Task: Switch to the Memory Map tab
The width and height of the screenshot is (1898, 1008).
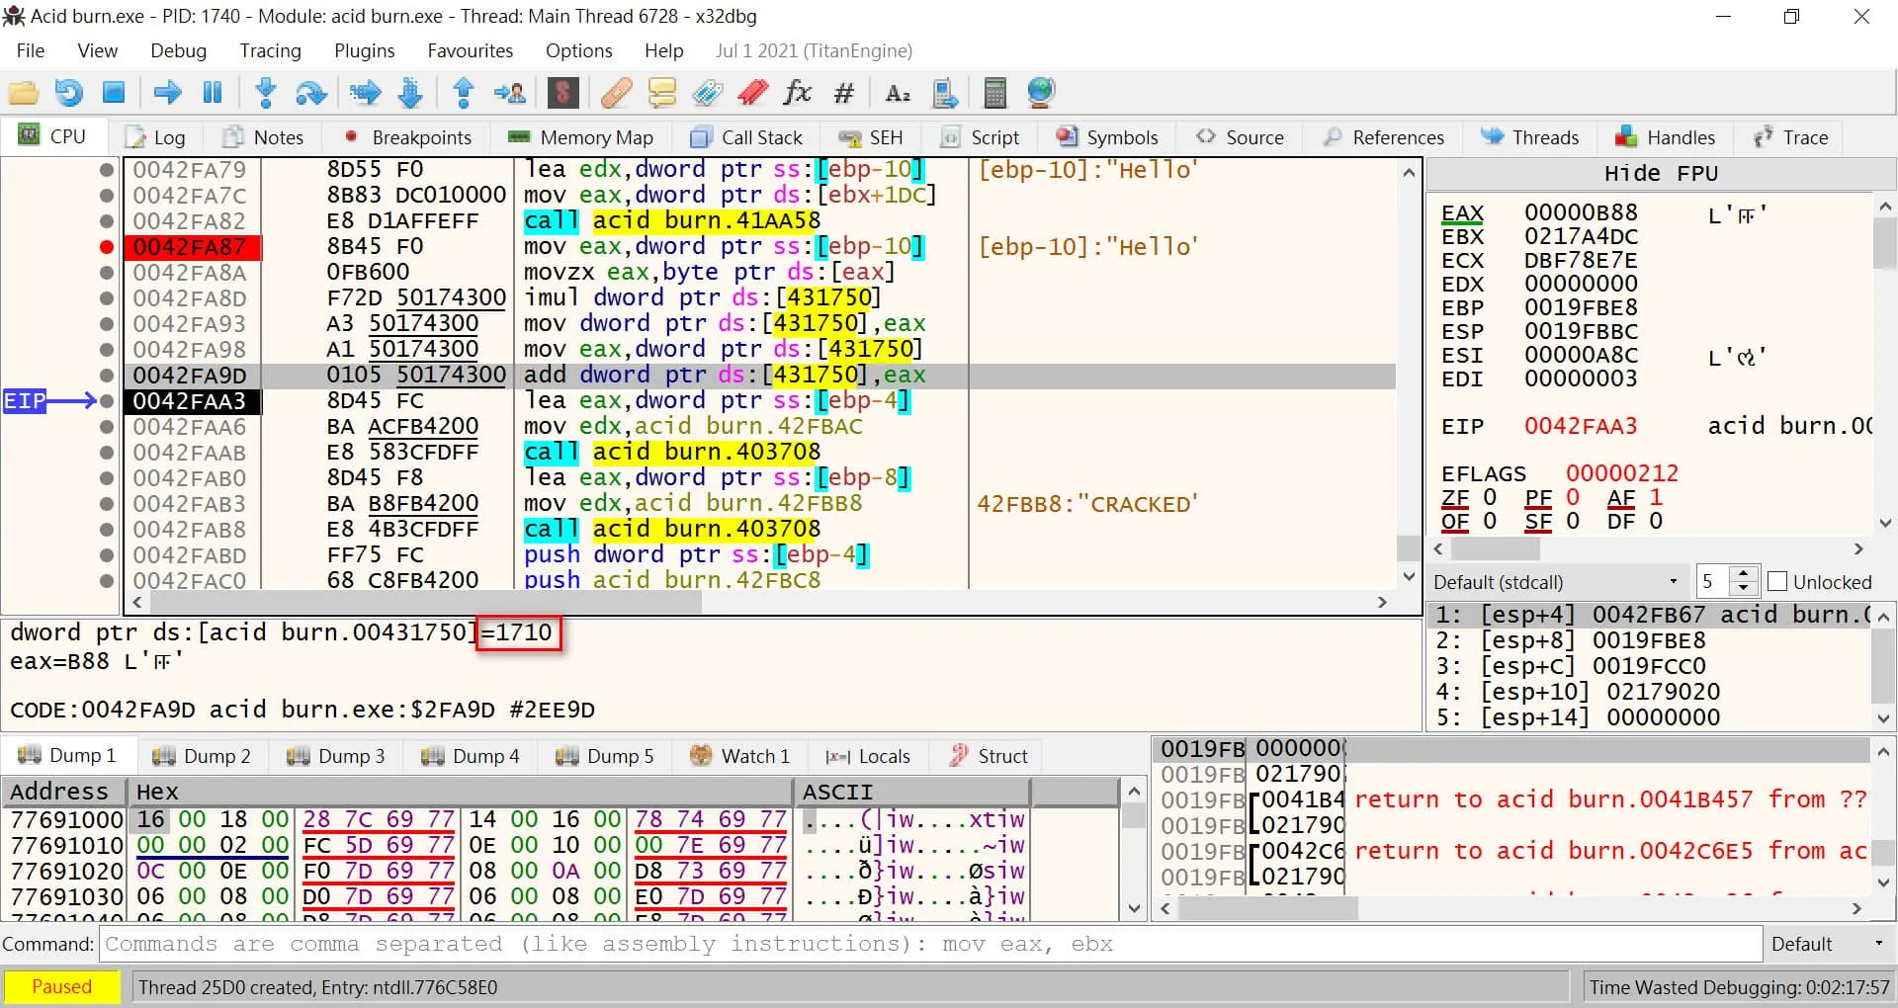Action: click(581, 137)
